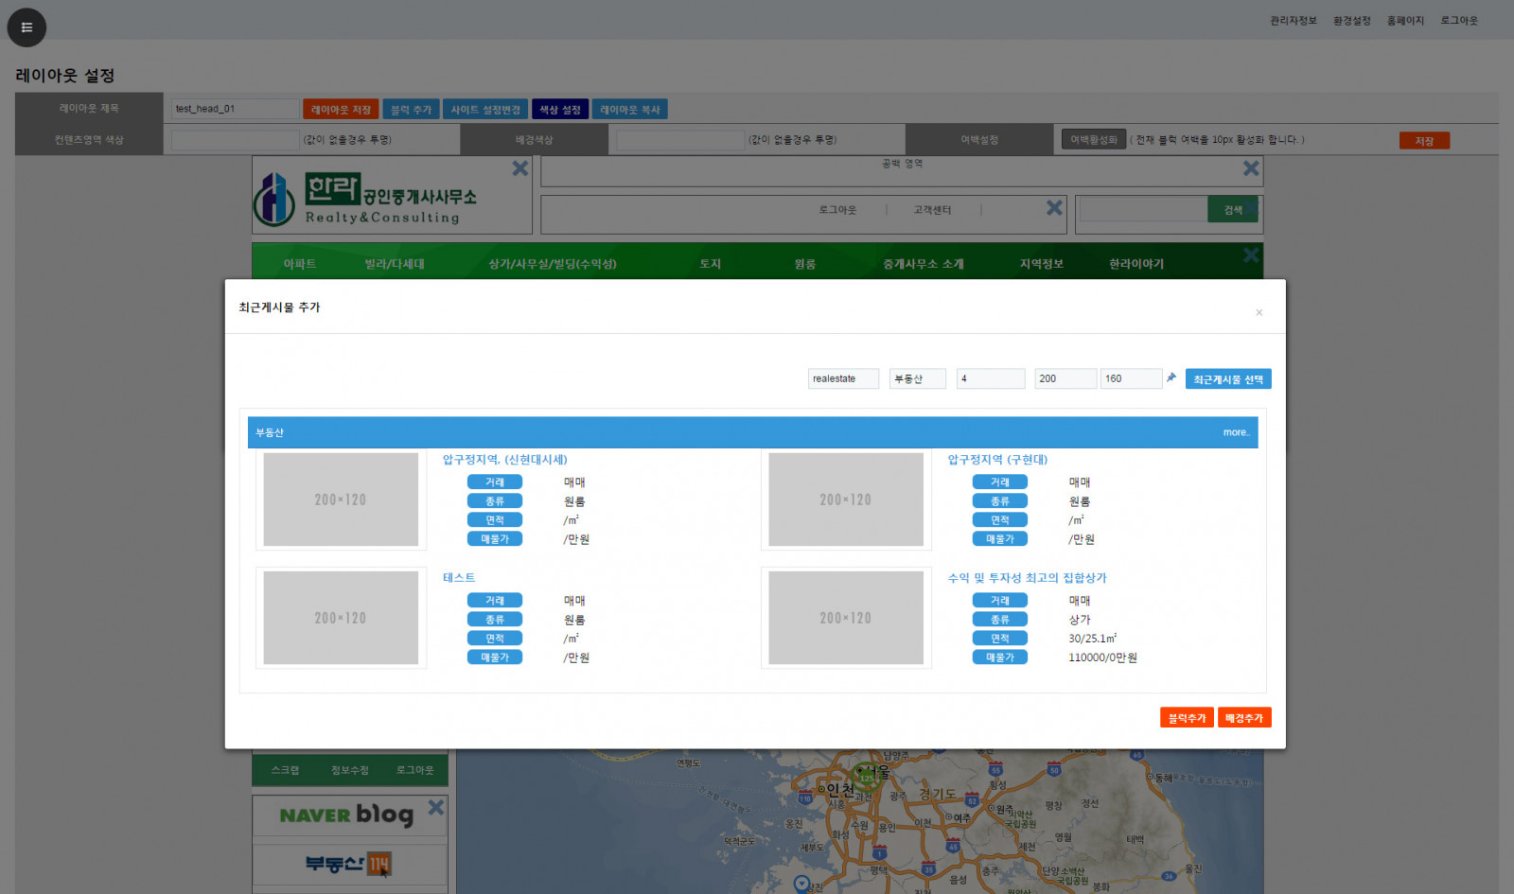Open the hamburger sidebar menu
The width and height of the screenshot is (1514, 894).
26,27
